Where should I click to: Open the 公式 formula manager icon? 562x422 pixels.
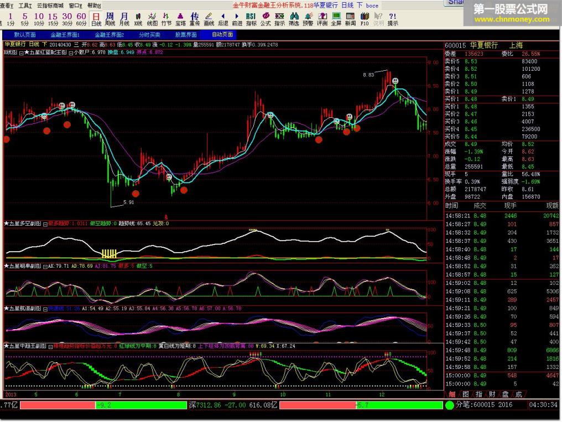266,19
